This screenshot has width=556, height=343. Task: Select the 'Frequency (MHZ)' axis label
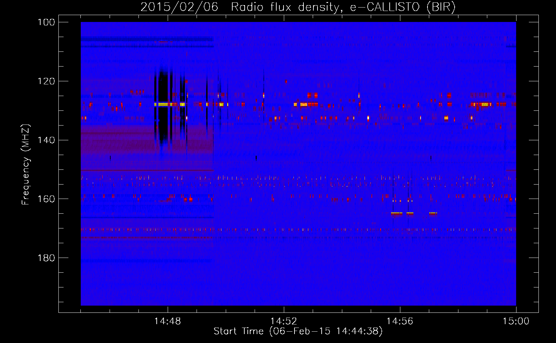26,165
